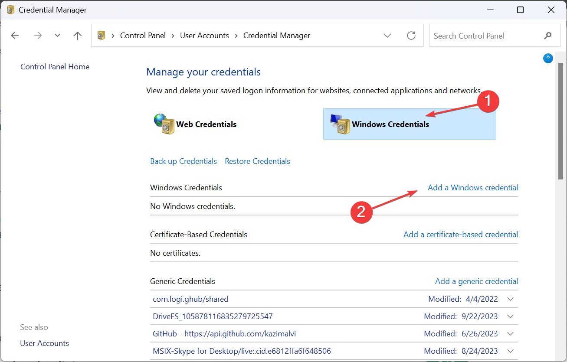This screenshot has width=567, height=362.
Task: Open the blue Help question mark icon
Action: [x=548, y=59]
